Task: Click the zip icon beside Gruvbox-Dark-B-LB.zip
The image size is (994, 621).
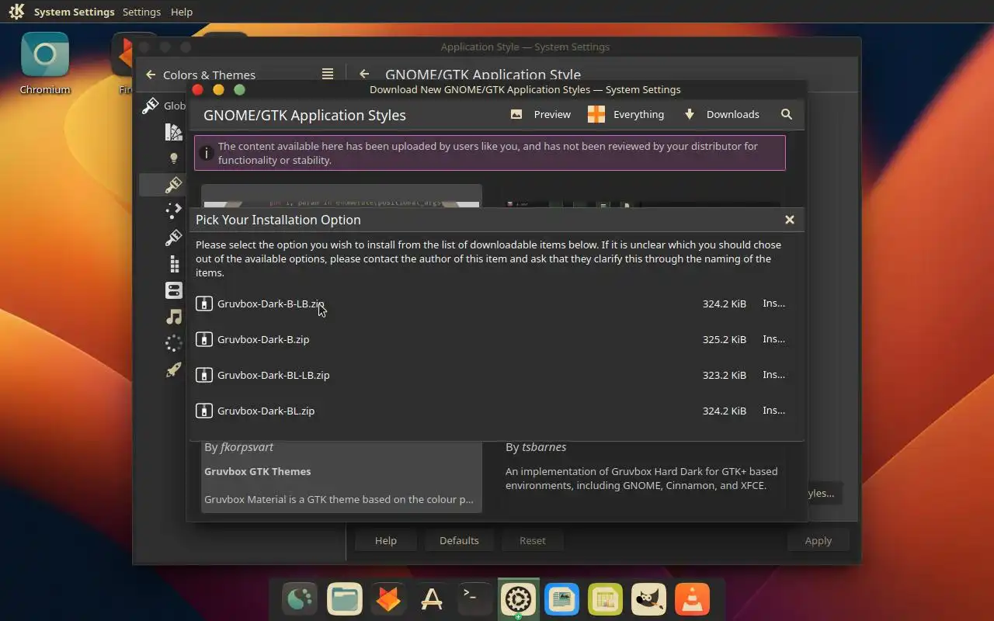Action: (x=204, y=304)
